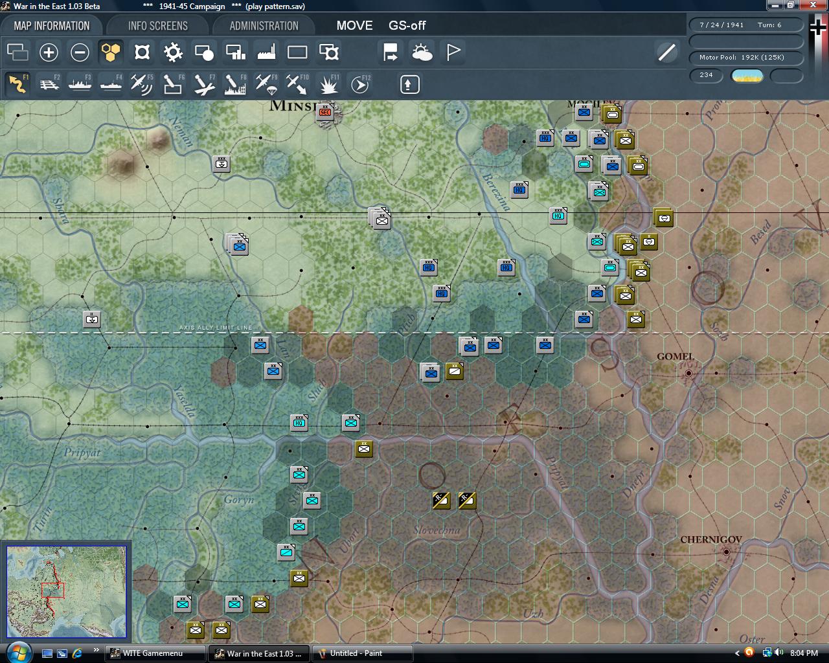Click the rectangle with circle toolbar icon
829x663 pixels.
click(x=204, y=52)
